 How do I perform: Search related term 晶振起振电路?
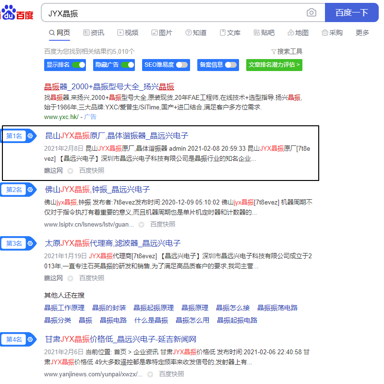click(x=237, y=320)
